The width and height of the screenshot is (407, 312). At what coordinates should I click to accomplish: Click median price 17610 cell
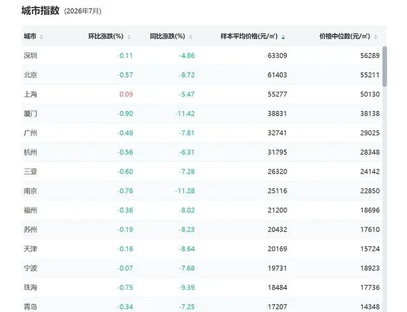pyautogui.click(x=370, y=230)
